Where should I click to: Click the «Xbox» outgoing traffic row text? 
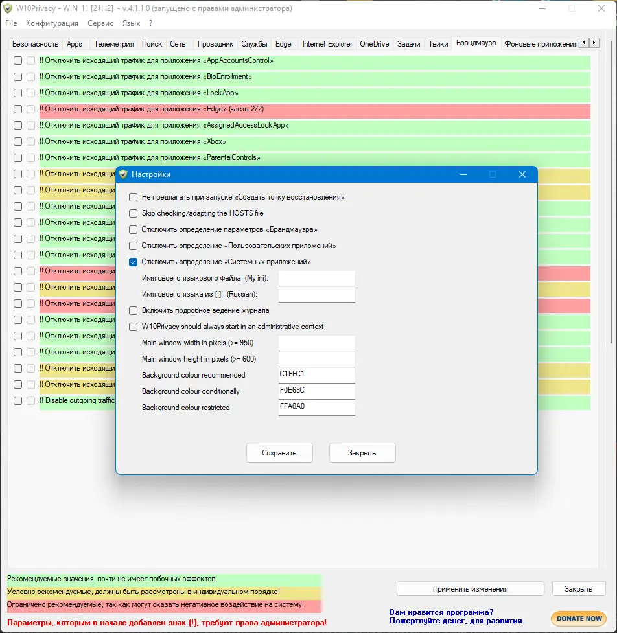[x=132, y=142]
